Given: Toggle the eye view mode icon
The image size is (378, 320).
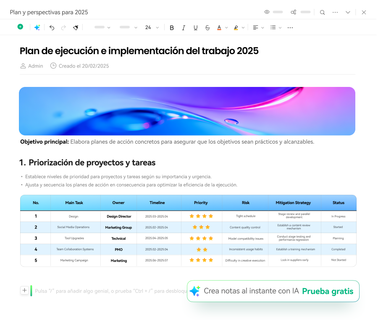Looking at the screenshot, I should 267,12.
